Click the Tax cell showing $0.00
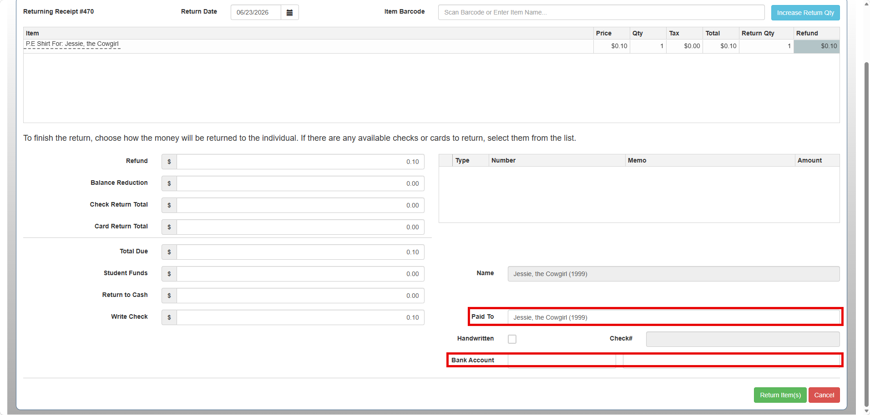This screenshot has width=870, height=415. 684,46
